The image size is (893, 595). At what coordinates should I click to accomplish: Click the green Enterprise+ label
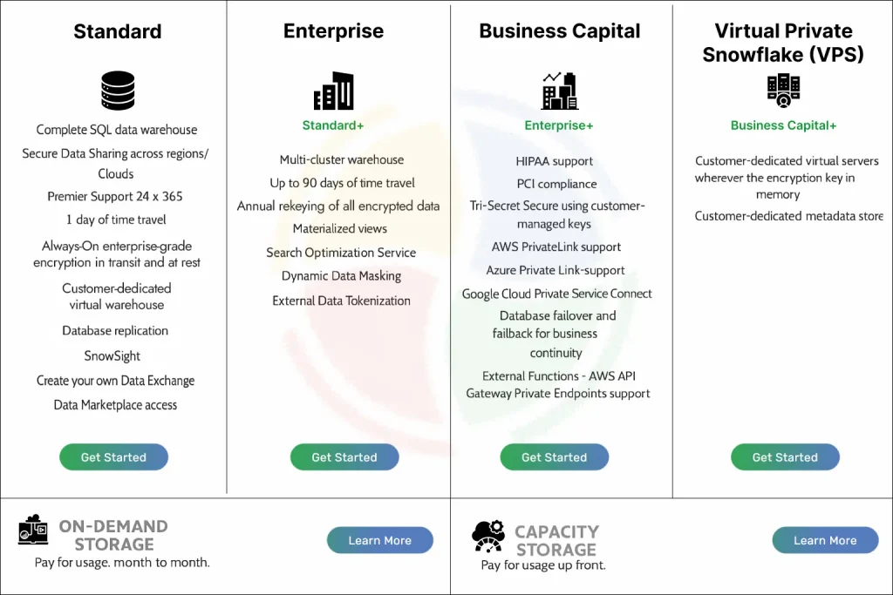tap(559, 125)
